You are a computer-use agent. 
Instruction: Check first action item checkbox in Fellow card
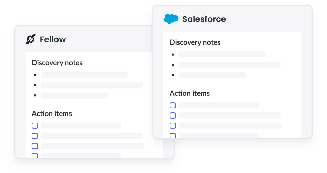pyautogui.click(x=35, y=126)
